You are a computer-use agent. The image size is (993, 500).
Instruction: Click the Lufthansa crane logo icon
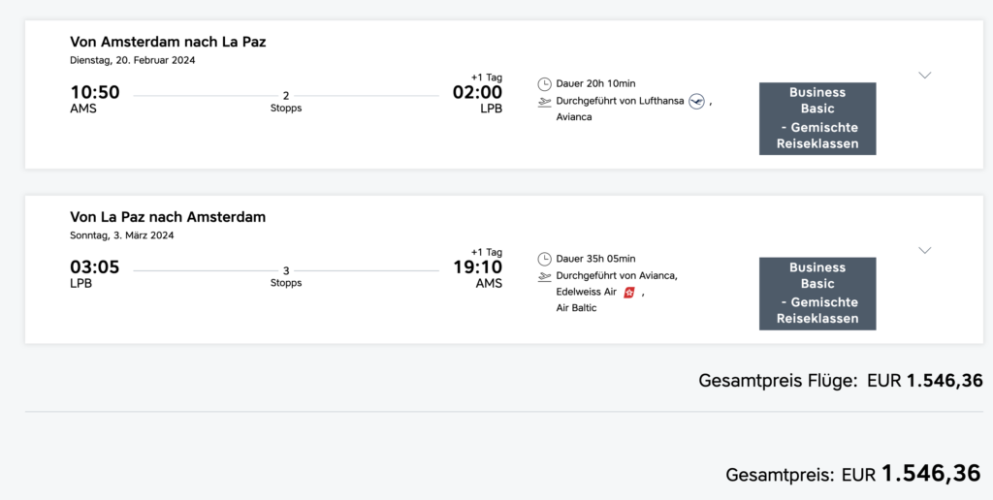coord(696,101)
